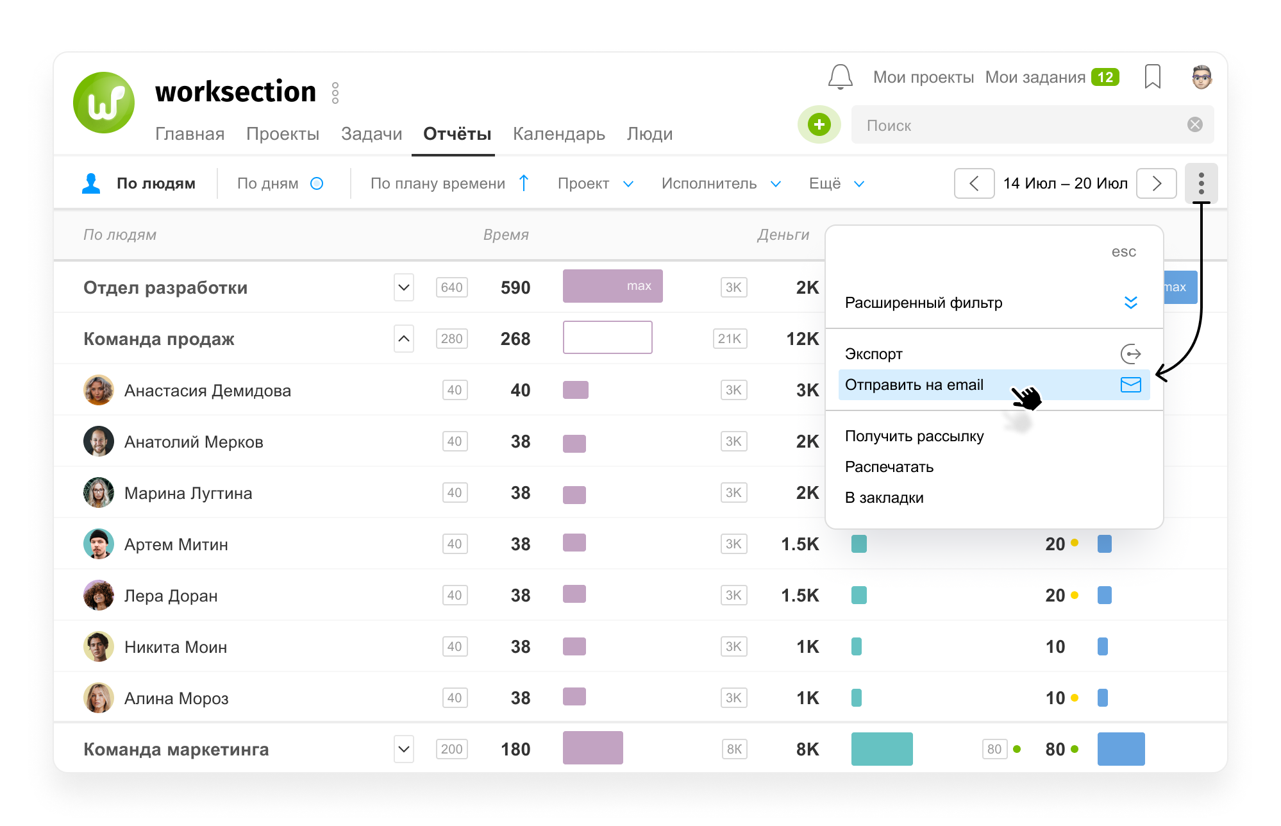Clear the search field with the X icon
The height and width of the screenshot is (826, 1281).
tap(1194, 124)
